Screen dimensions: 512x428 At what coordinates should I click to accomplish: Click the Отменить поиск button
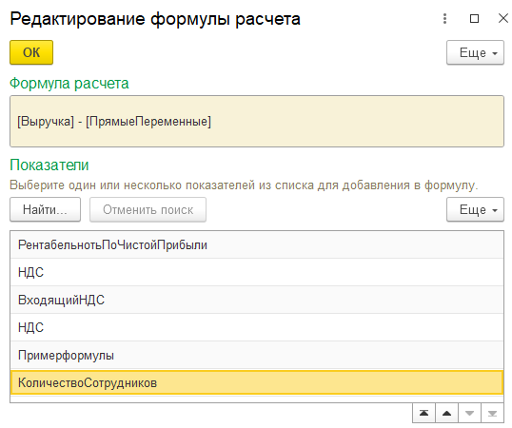(x=148, y=209)
